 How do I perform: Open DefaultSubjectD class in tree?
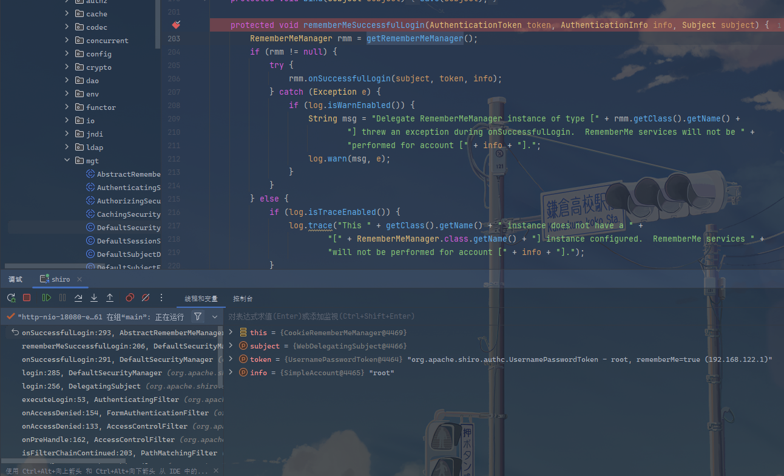(124, 254)
